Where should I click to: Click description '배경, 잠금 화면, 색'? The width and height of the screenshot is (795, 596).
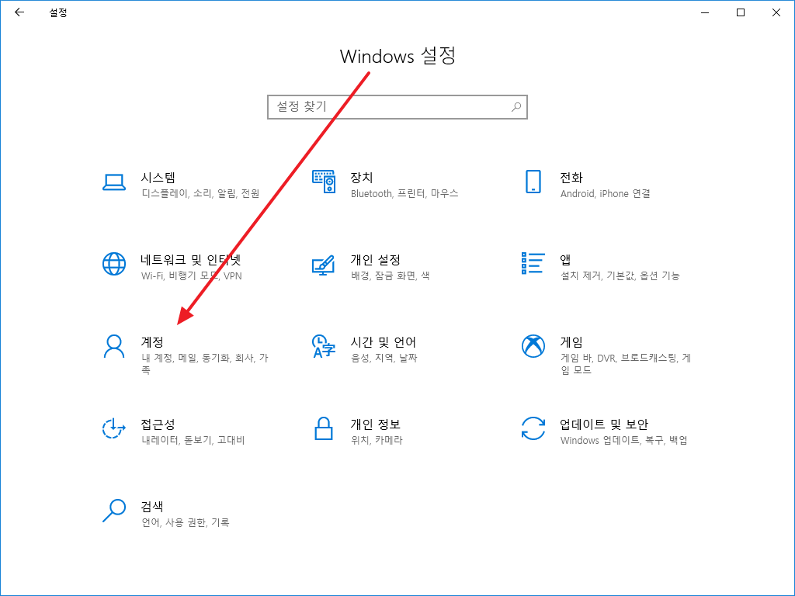391,275
